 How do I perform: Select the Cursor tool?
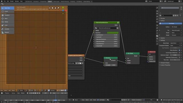click(8, 11)
